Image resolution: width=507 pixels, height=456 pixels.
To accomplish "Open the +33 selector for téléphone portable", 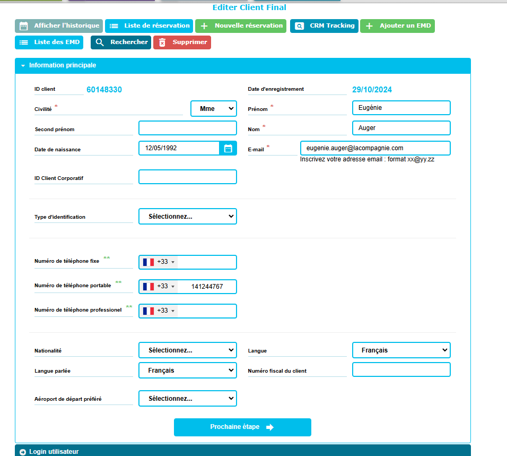I will click(158, 286).
